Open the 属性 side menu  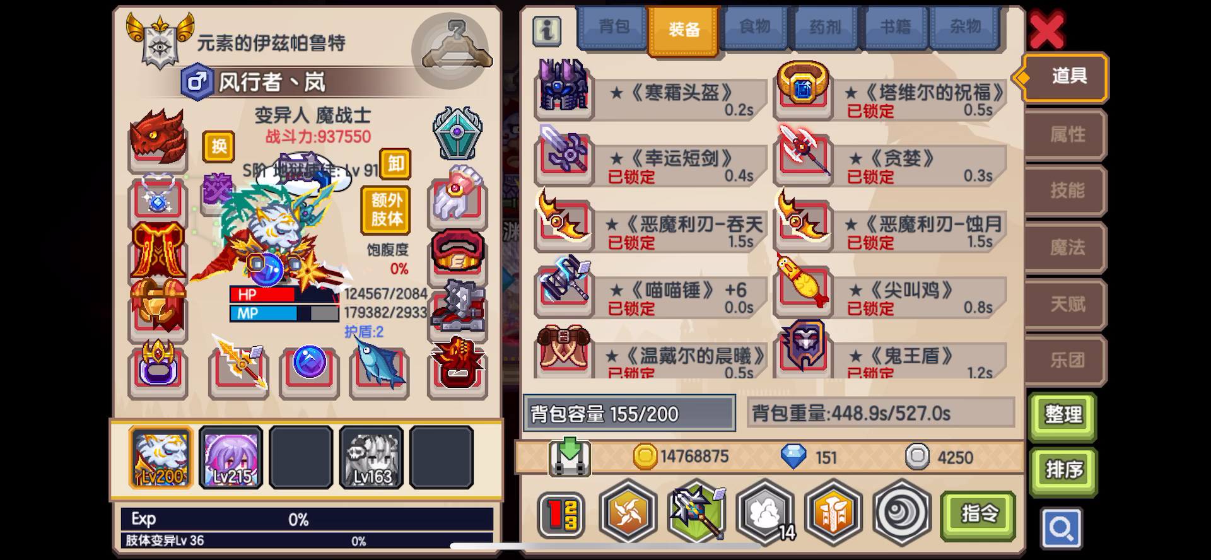pos(1067,134)
